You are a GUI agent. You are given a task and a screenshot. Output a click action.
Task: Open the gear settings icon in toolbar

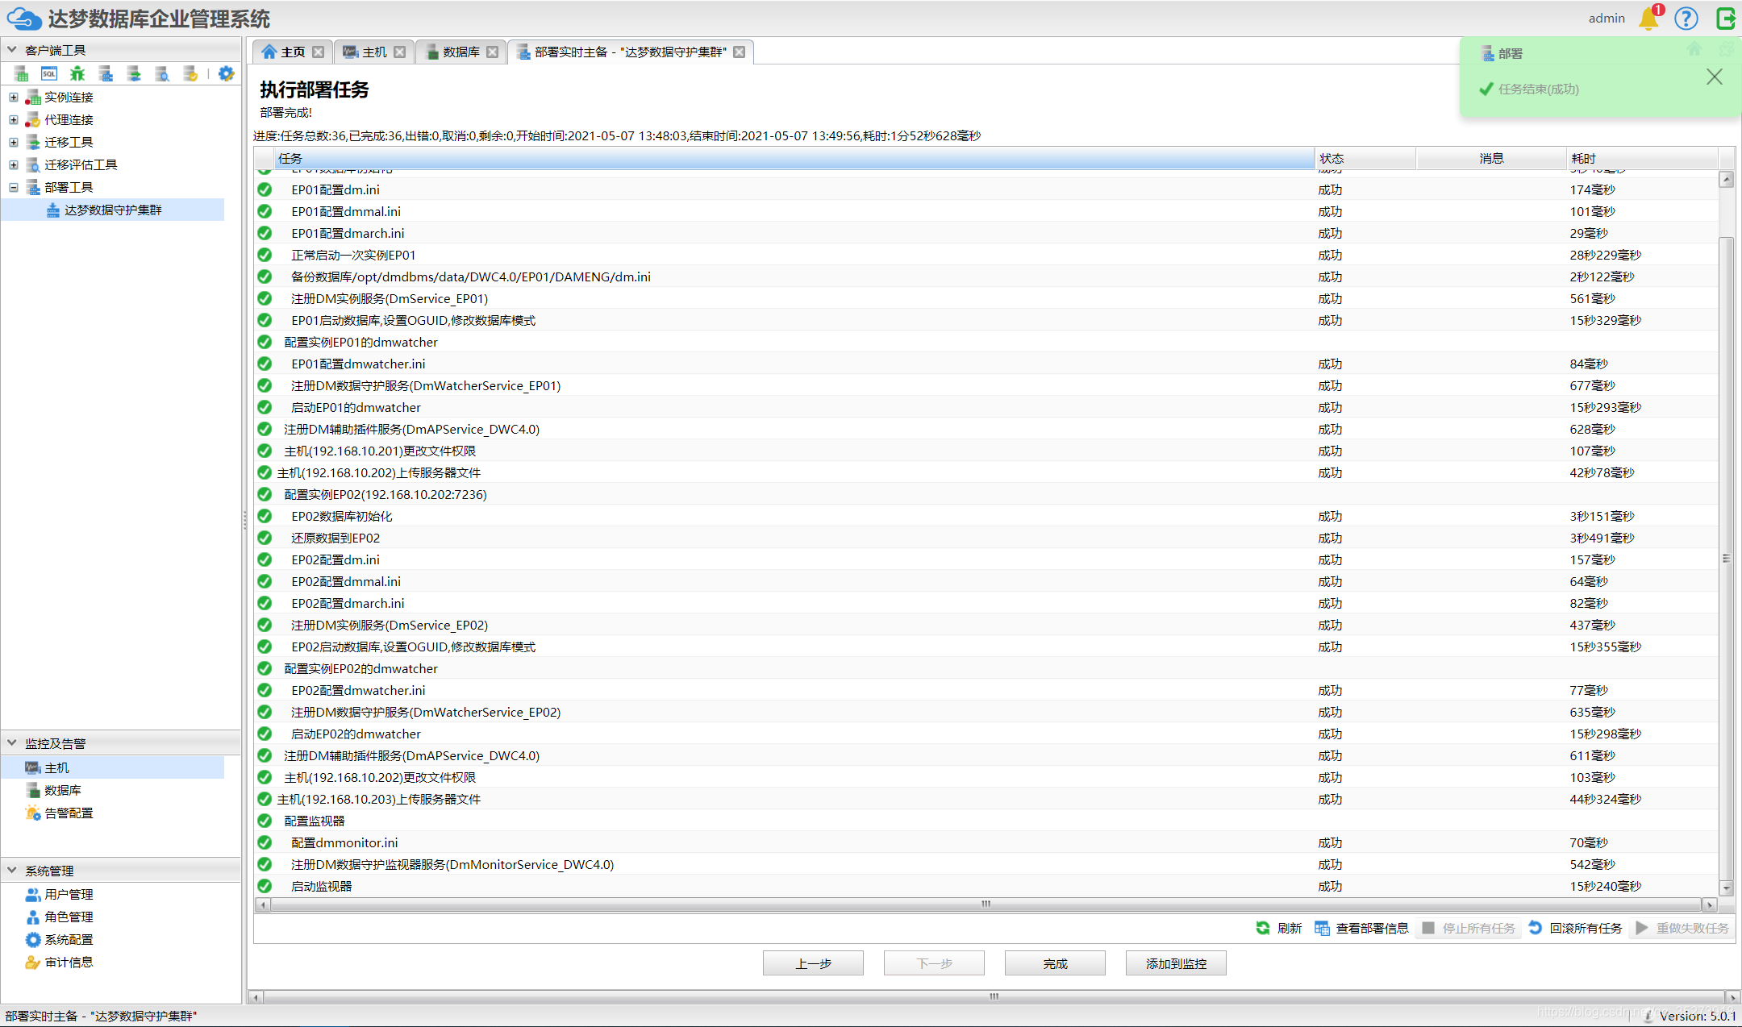(226, 74)
